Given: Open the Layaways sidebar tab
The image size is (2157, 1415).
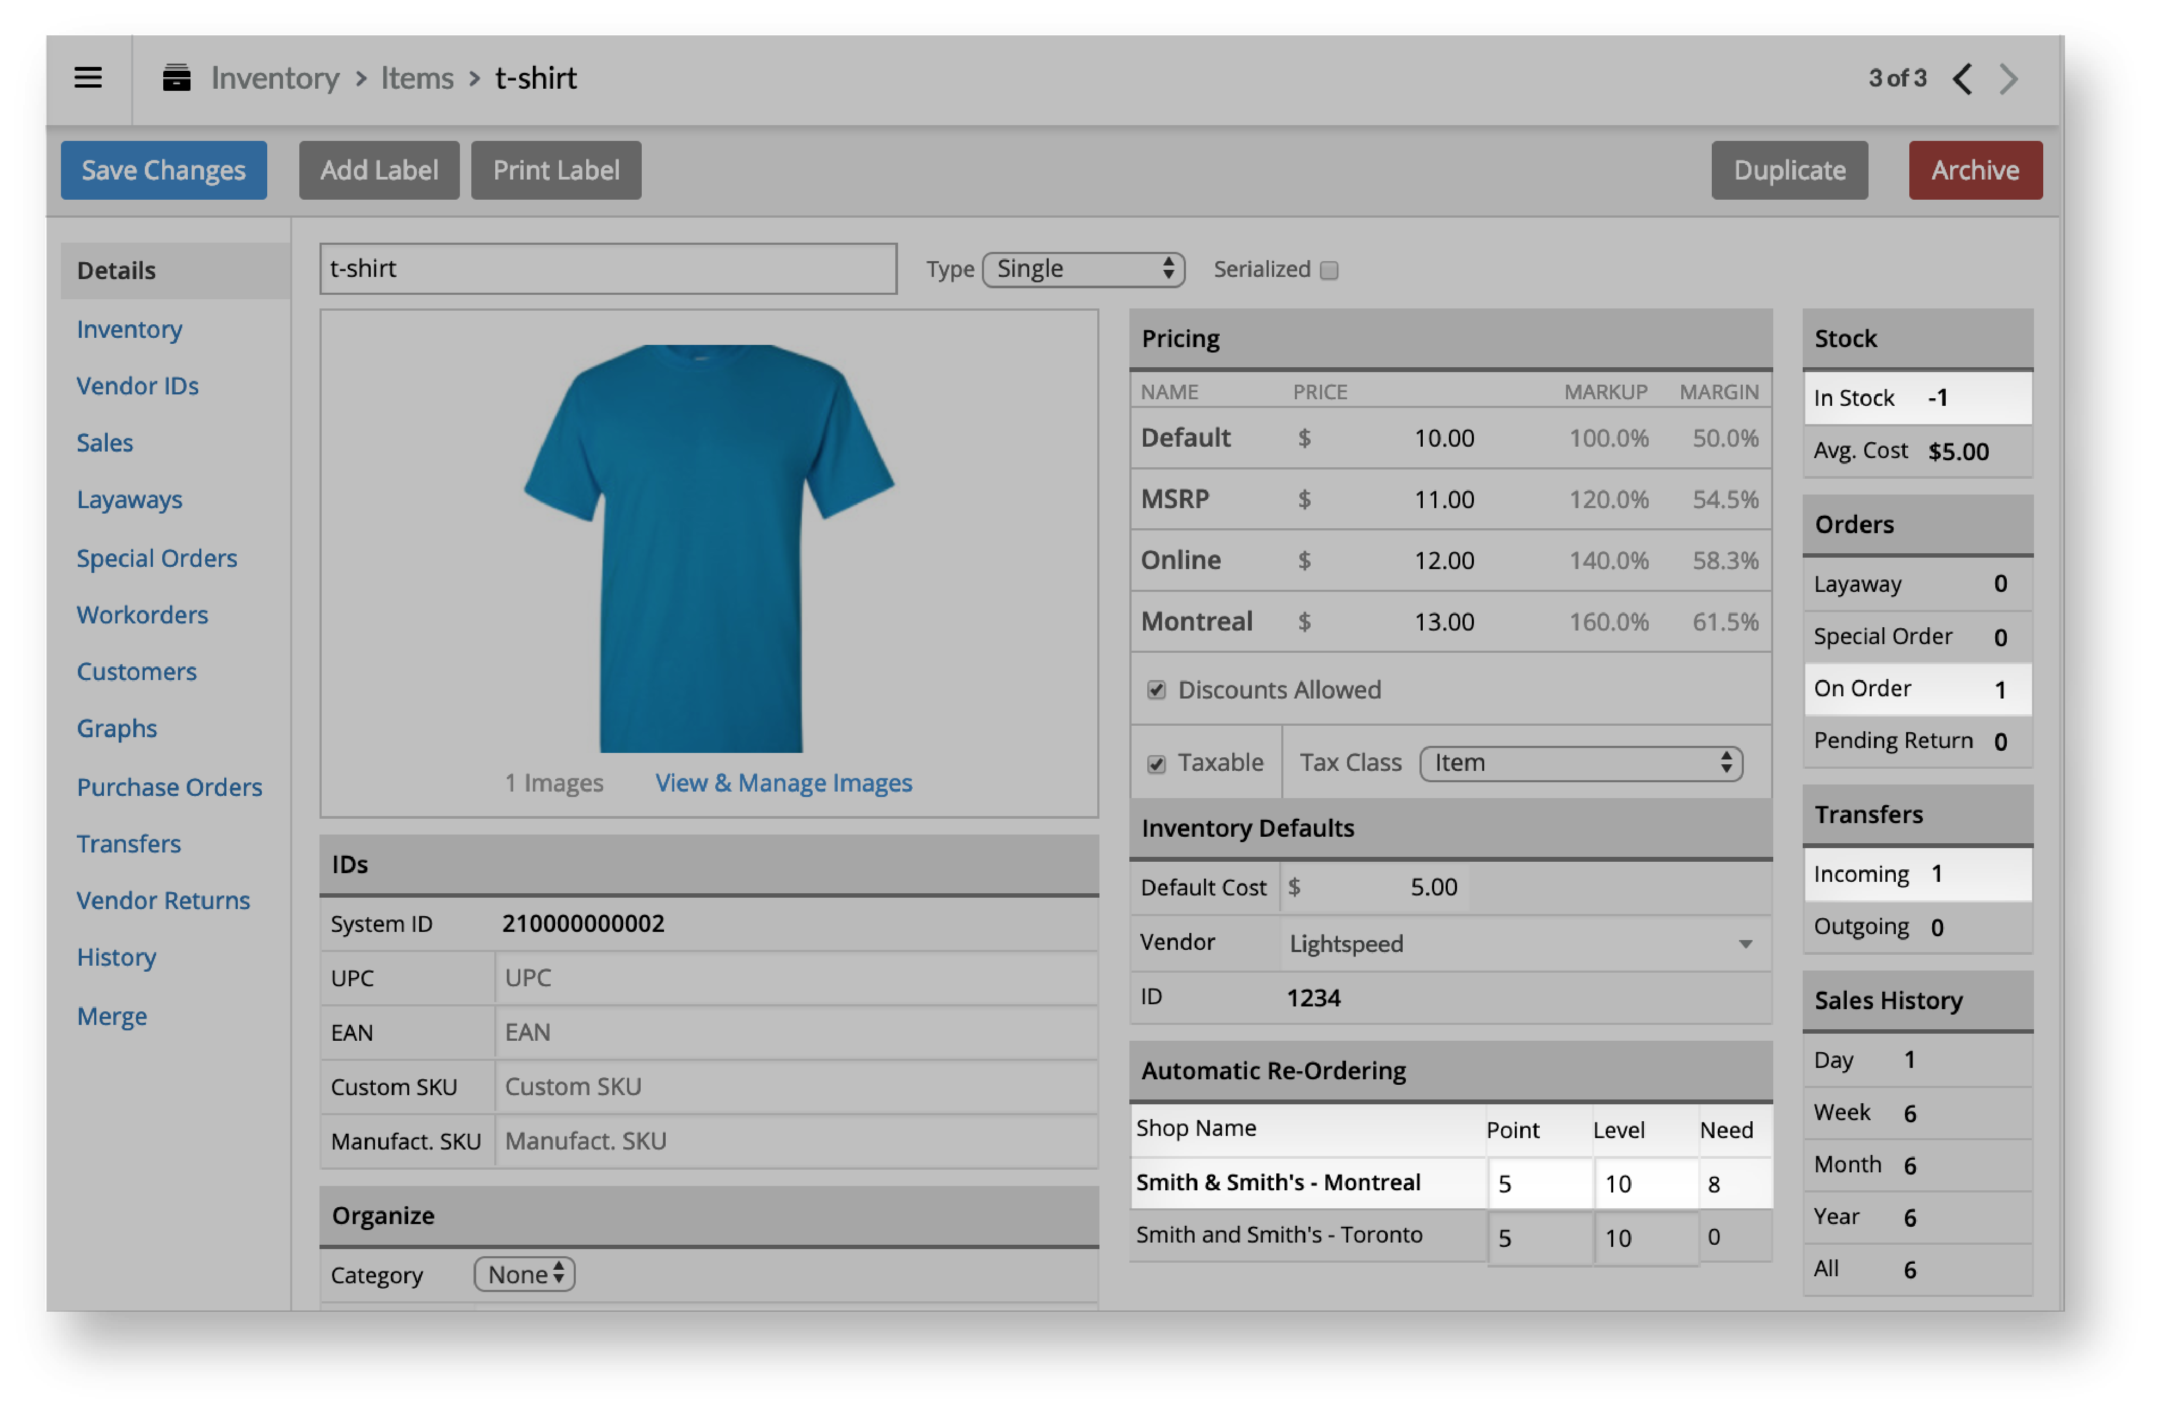Looking at the screenshot, I should pyautogui.click(x=130, y=500).
